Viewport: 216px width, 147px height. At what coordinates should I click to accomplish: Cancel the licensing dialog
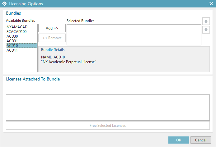point(199,140)
